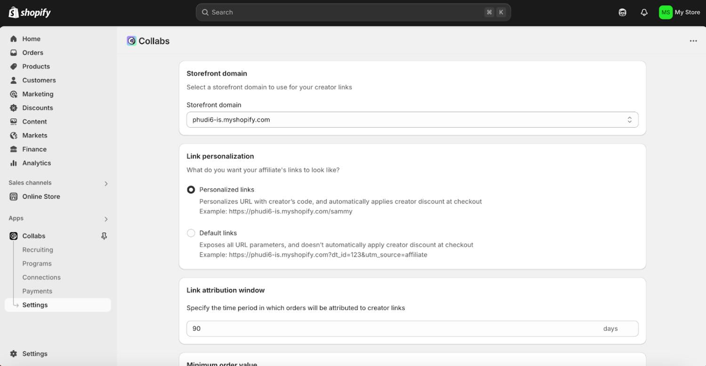Open the Collabs three-dot more menu
Image resolution: width=706 pixels, height=366 pixels.
[693, 41]
